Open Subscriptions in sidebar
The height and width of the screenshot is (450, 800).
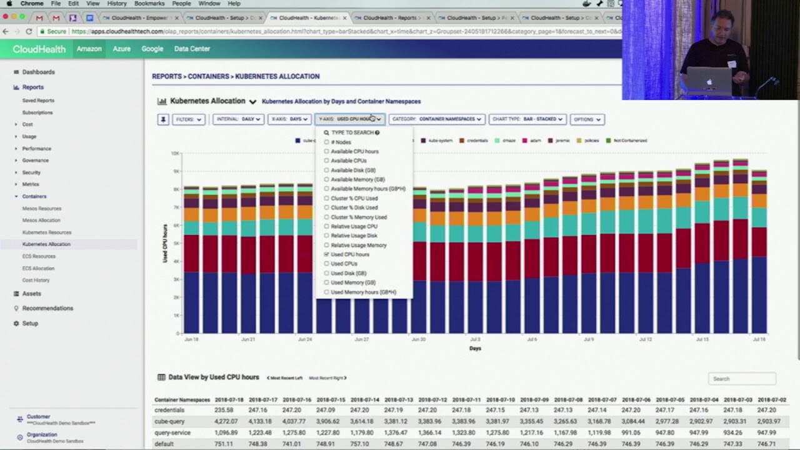37,112
